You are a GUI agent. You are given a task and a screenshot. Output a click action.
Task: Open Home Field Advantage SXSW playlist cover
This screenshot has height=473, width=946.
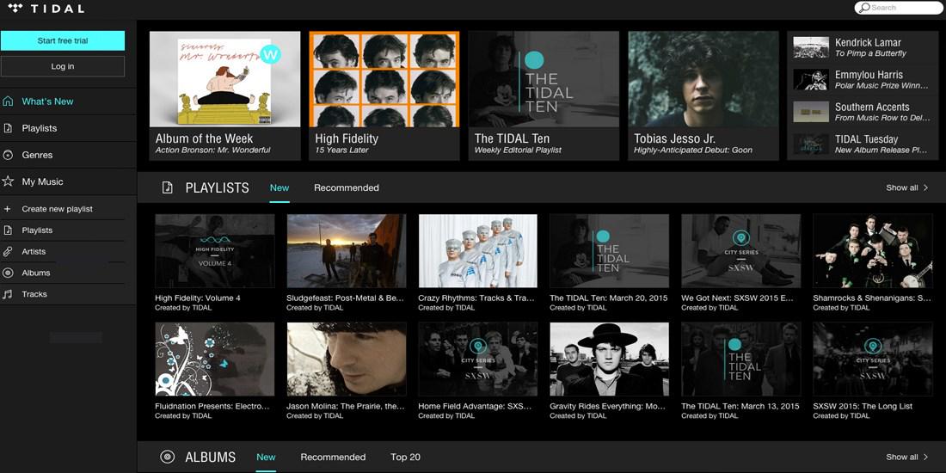tap(478, 359)
